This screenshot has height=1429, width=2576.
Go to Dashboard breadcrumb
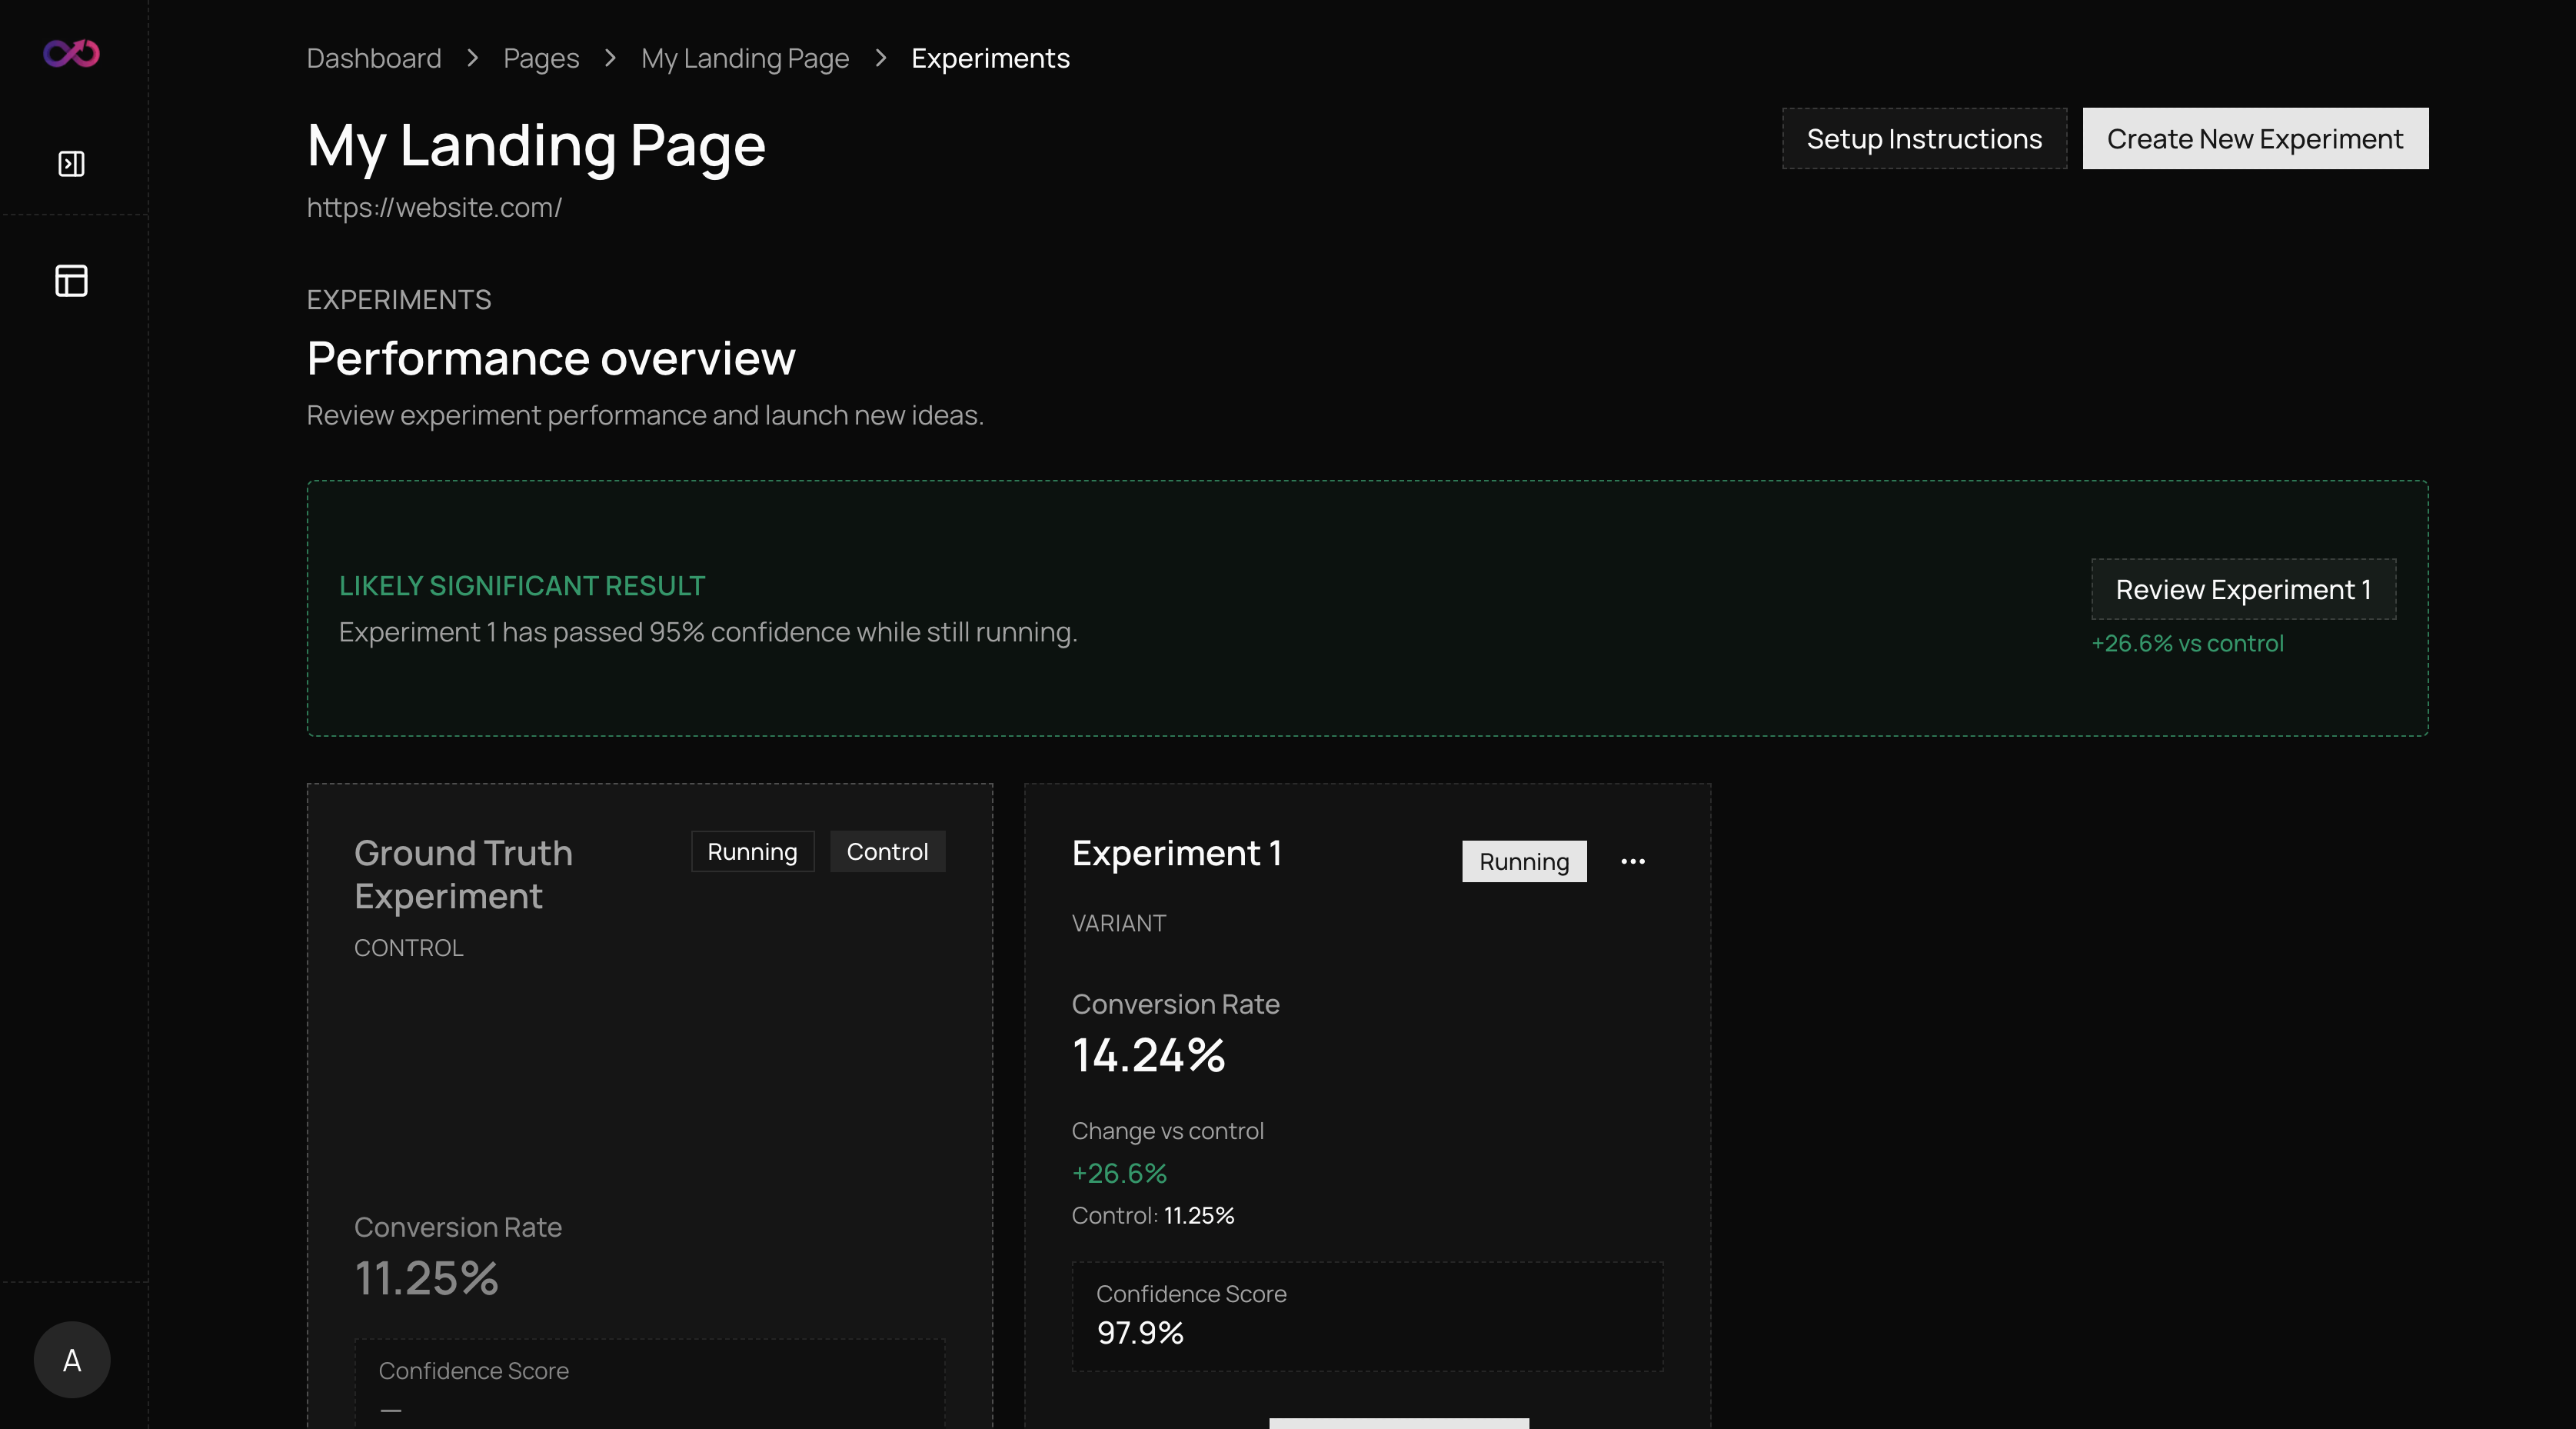(373, 58)
